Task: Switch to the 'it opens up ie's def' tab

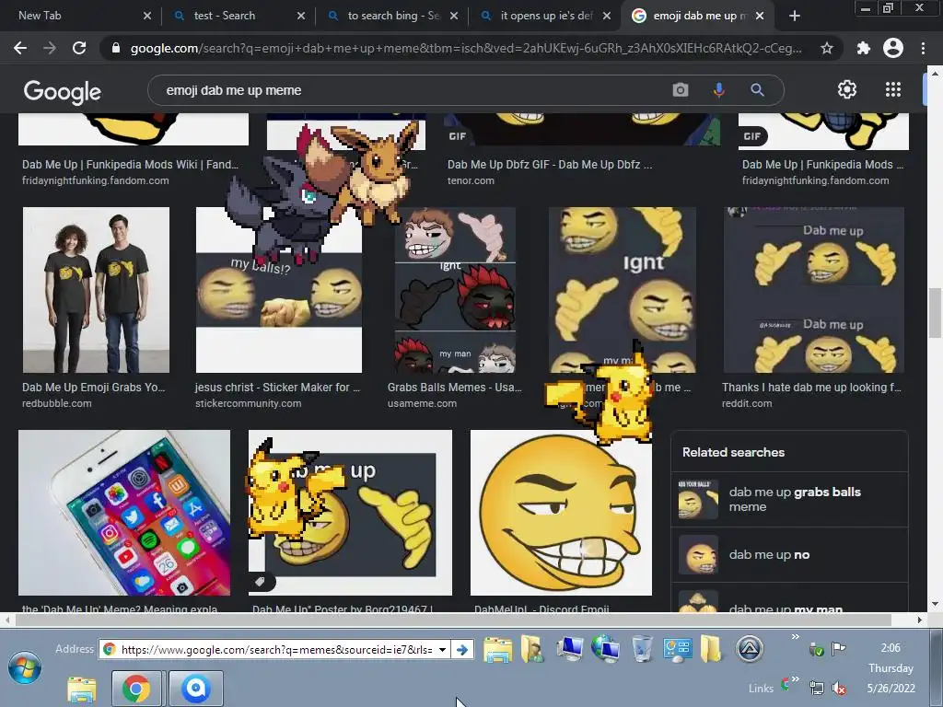Action: click(x=544, y=17)
